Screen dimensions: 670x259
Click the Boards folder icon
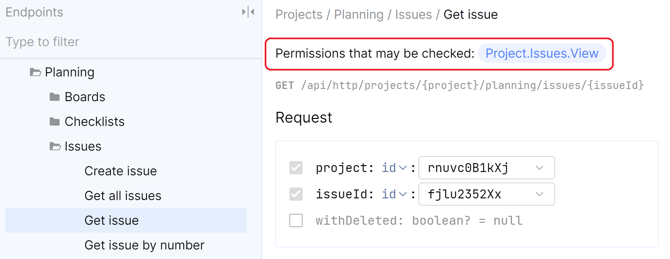[x=55, y=97]
